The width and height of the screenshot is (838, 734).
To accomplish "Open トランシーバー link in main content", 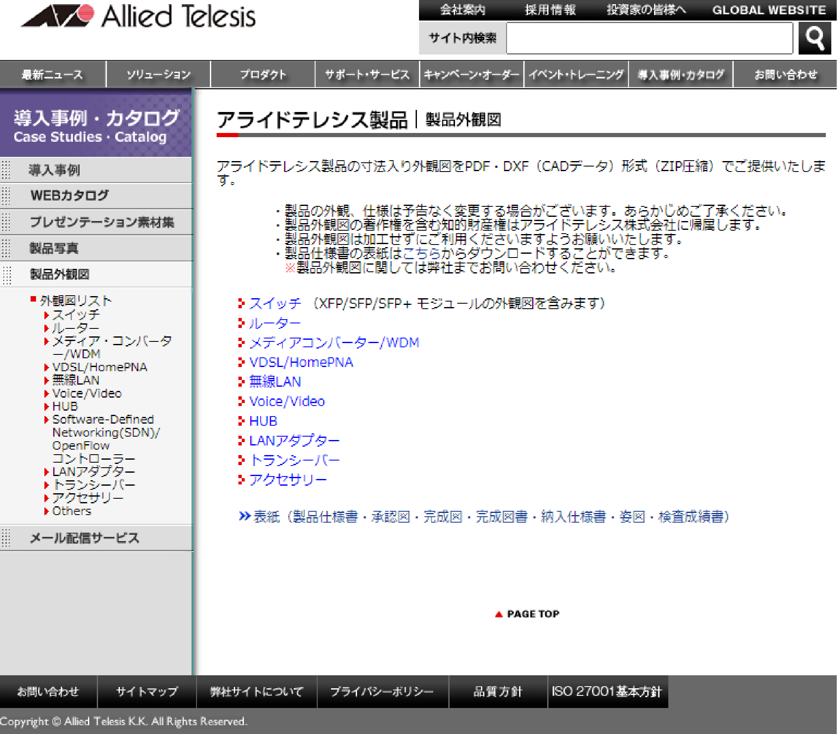I will pyautogui.click(x=294, y=460).
